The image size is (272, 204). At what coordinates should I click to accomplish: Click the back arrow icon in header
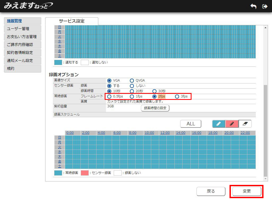click(x=253, y=6)
